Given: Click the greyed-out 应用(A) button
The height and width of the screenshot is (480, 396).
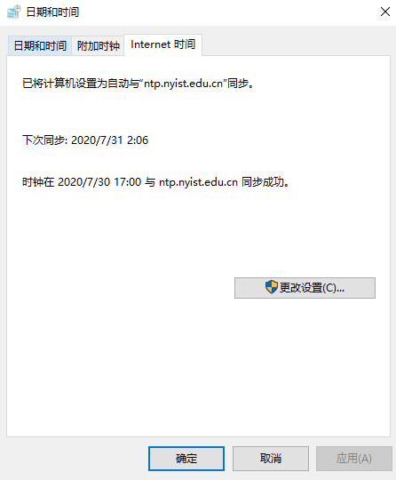Looking at the screenshot, I should (x=354, y=459).
